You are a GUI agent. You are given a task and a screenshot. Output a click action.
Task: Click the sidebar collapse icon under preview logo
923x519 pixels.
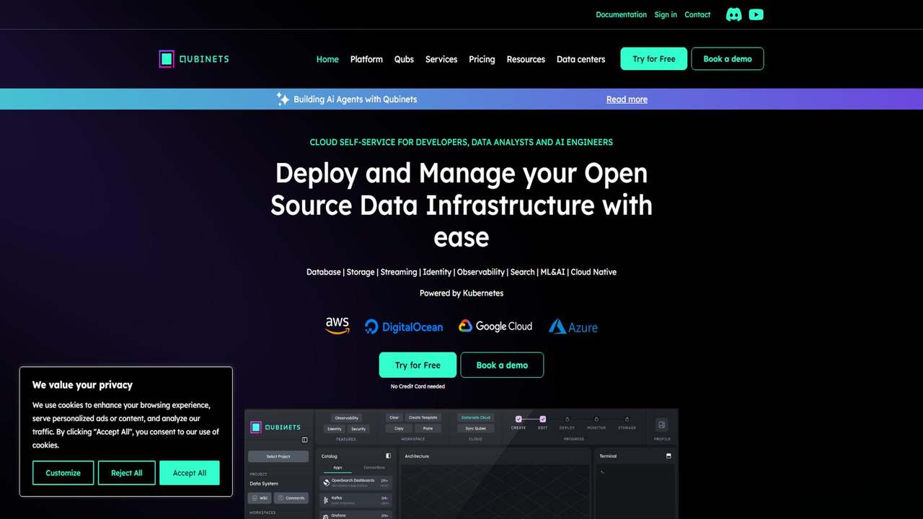[x=304, y=440]
